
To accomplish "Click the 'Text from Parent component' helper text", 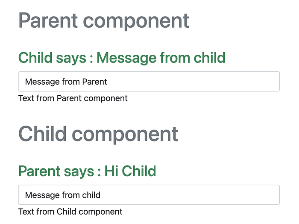I will click(x=73, y=98).
